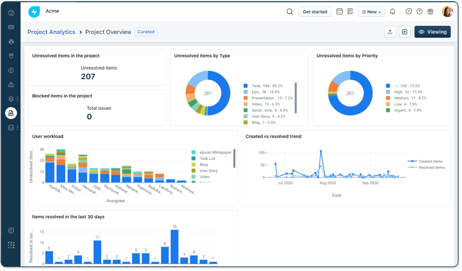The width and height of the screenshot is (462, 271).
Task: Toggle the Viewing mode button with the eye
Action: point(432,32)
